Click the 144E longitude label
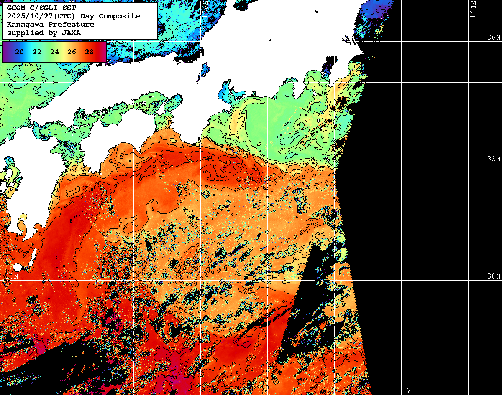This screenshot has width=502, height=395. point(473,9)
